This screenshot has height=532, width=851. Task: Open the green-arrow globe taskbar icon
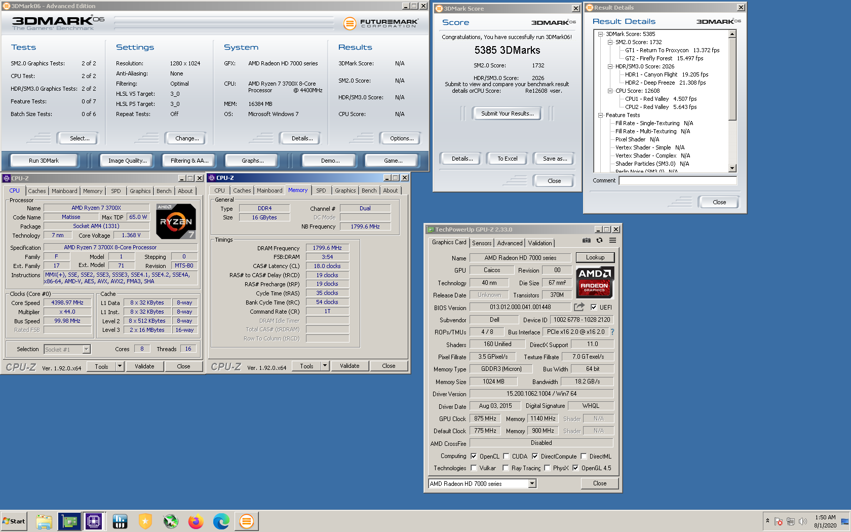coord(171,521)
